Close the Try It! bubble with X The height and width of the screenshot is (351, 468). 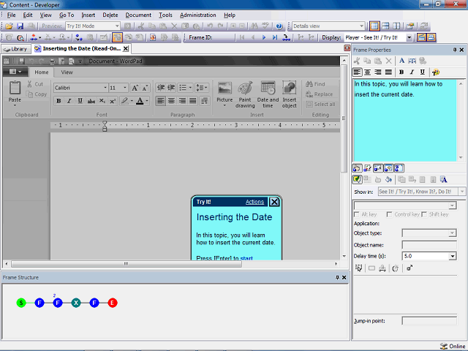(x=274, y=202)
